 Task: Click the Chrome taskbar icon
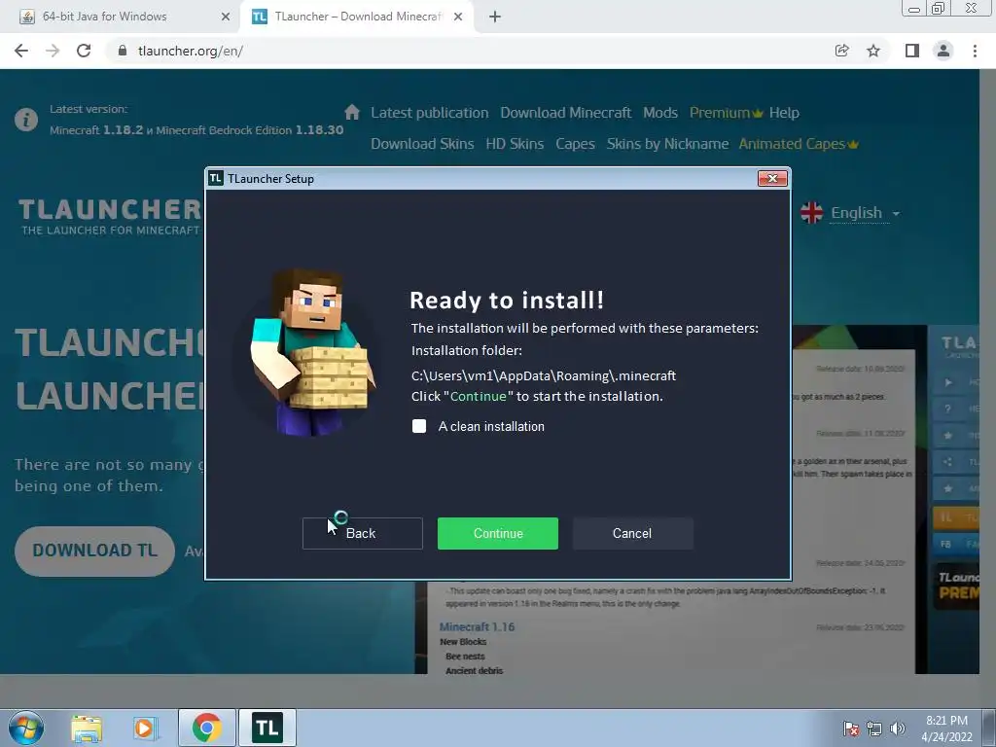click(207, 728)
